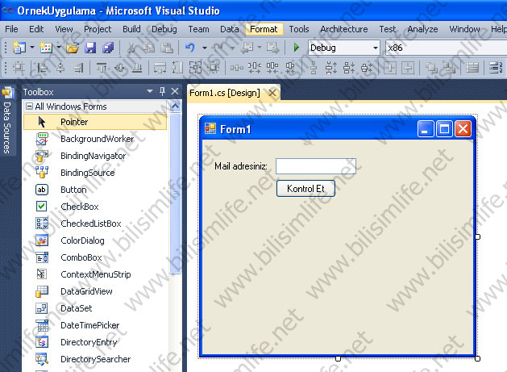Click the New Project toolbar icon
The image size is (507, 372).
pos(19,48)
